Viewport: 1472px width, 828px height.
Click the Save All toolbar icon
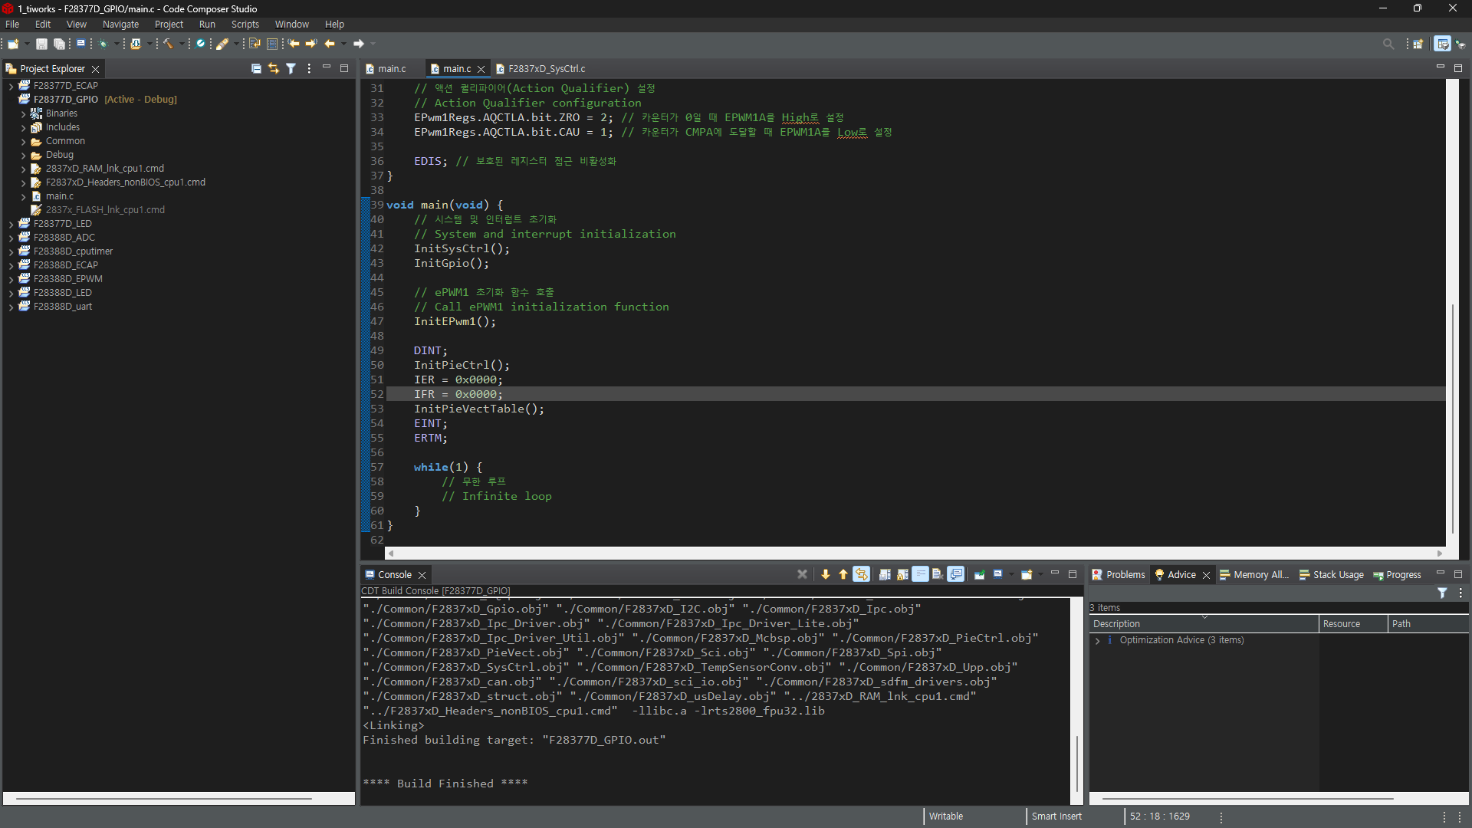(59, 44)
